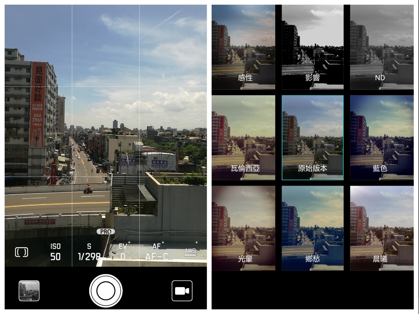Select the 感性 filter
This screenshot has height=314, width=419.
pos(243,47)
